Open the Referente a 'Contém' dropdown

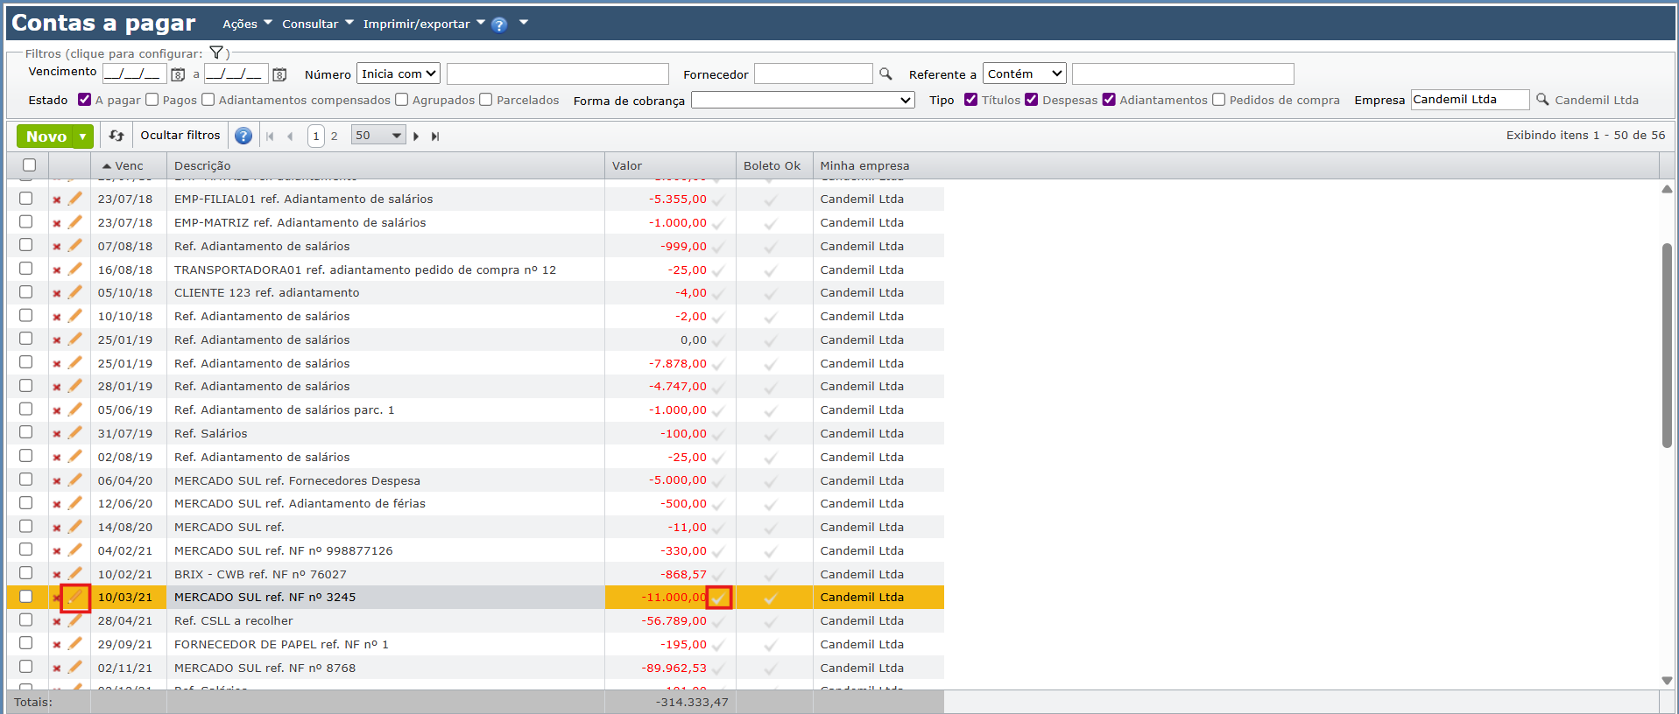coord(1025,74)
